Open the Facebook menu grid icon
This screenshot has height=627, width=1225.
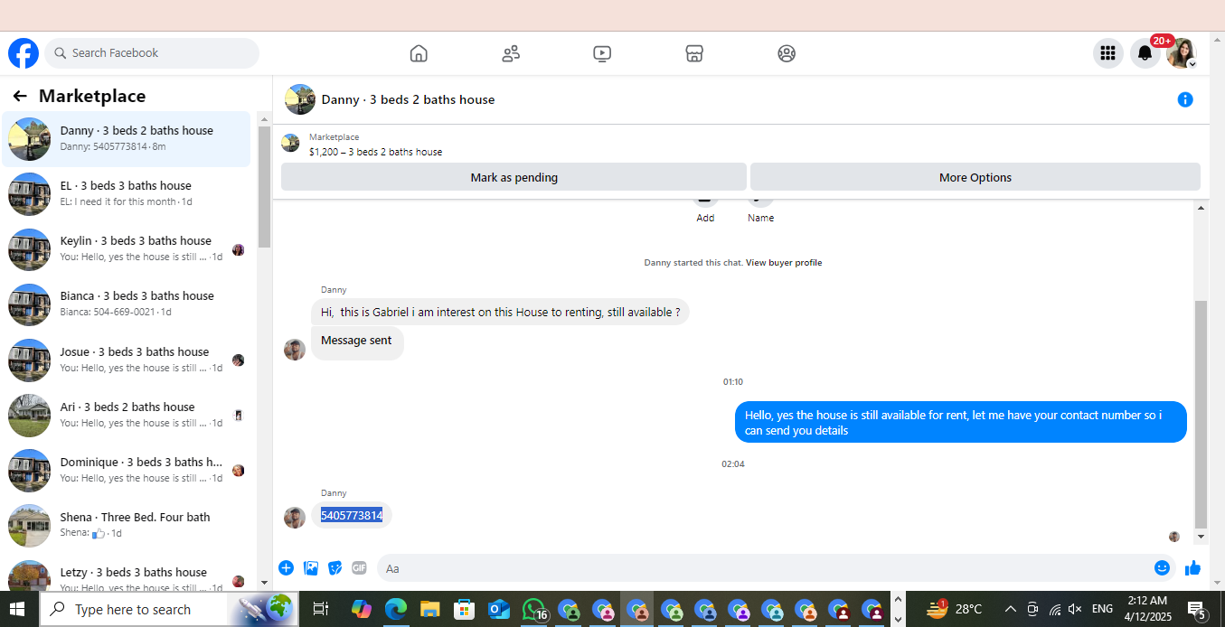pos(1107,53)
